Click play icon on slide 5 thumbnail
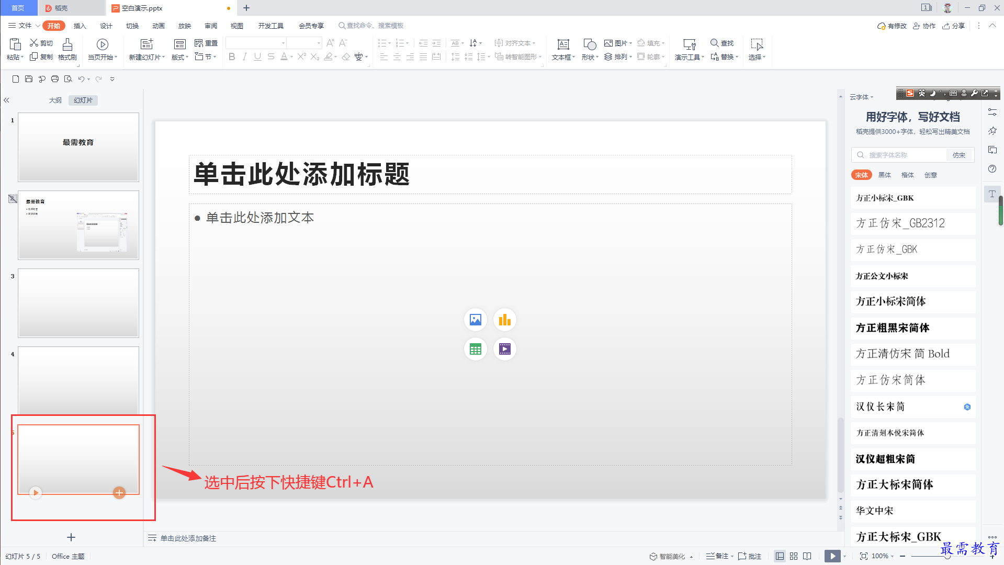Screen dimensions: 1004x565 [36, 493]
